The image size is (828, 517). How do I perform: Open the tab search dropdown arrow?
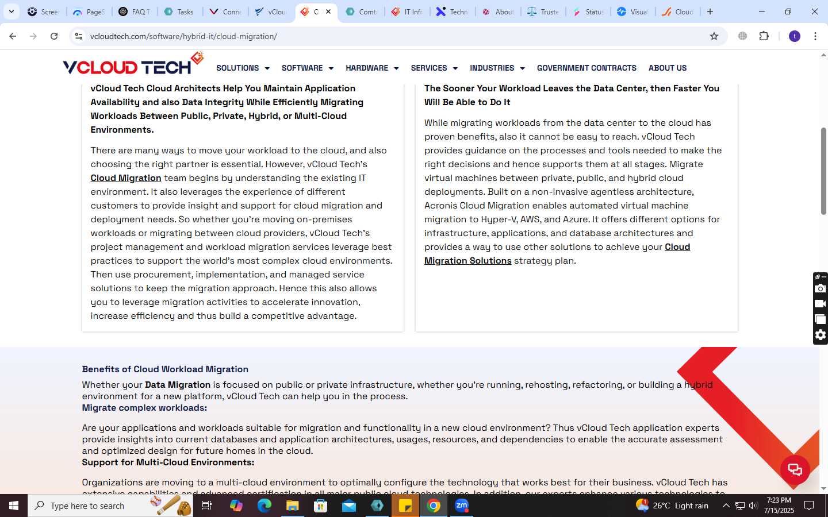point(11,11)
